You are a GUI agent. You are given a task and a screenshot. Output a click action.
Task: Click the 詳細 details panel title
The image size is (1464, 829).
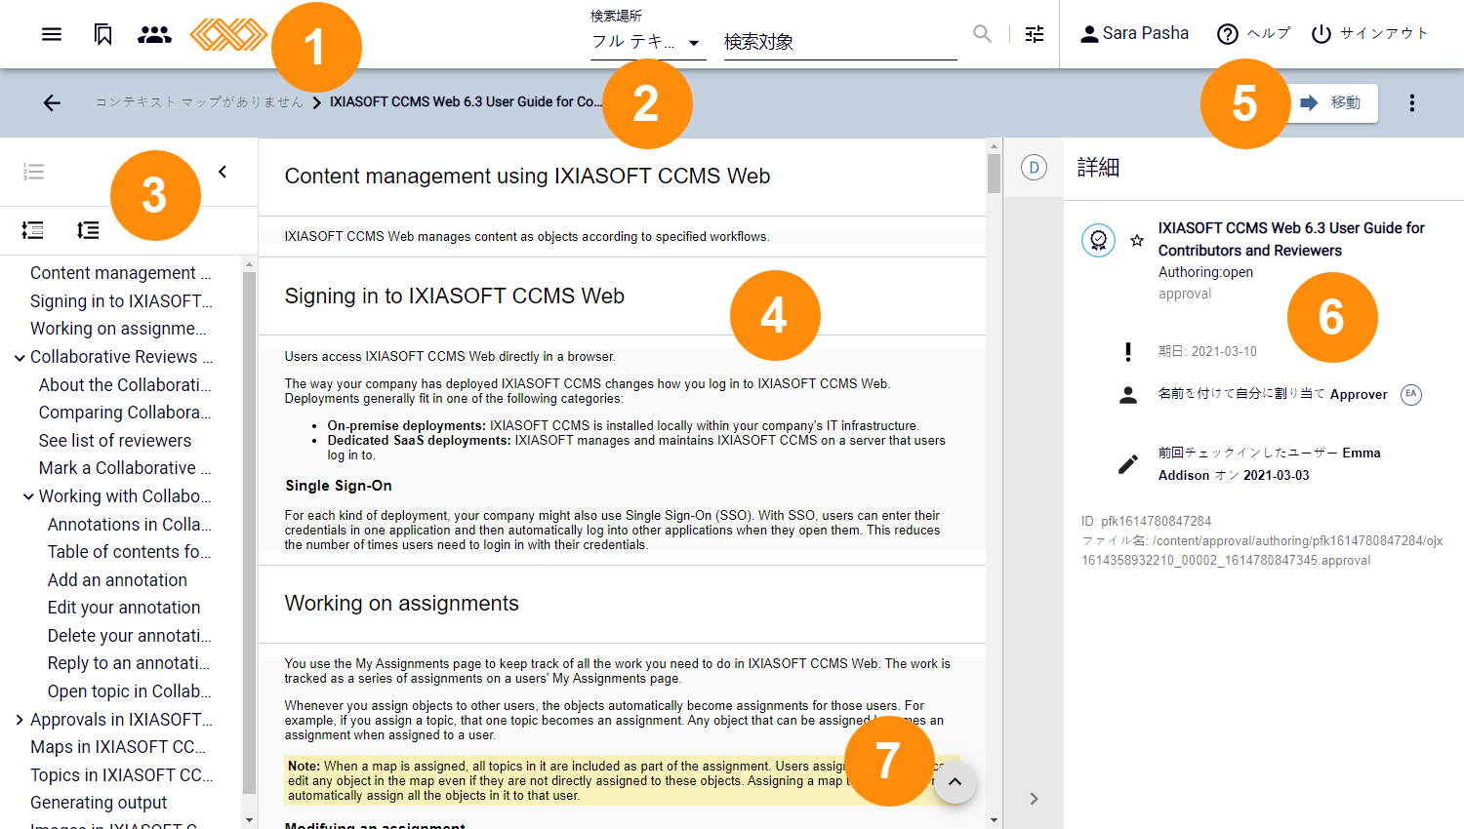[1098, 168]
